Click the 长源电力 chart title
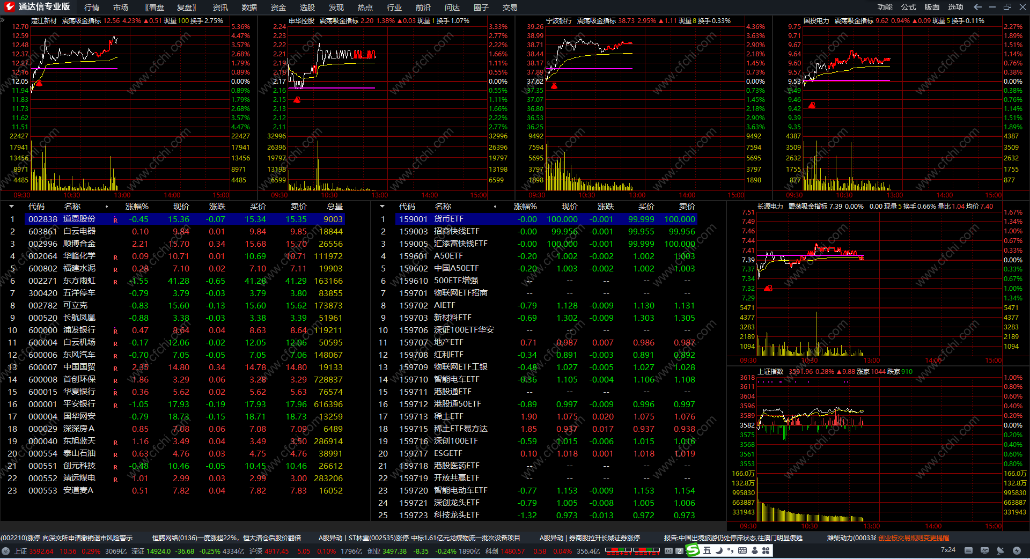Image resolution: width=1030 pixels, height=559 pixels. click(770, 207)
